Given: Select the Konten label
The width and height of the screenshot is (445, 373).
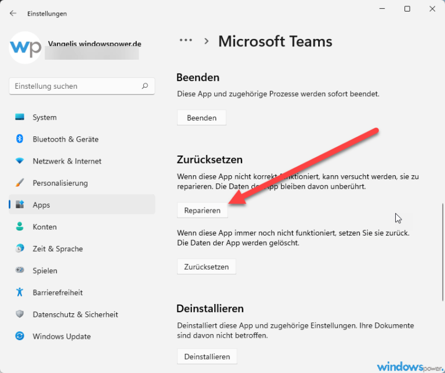Looking at the screenshot, I should (45, 227).
